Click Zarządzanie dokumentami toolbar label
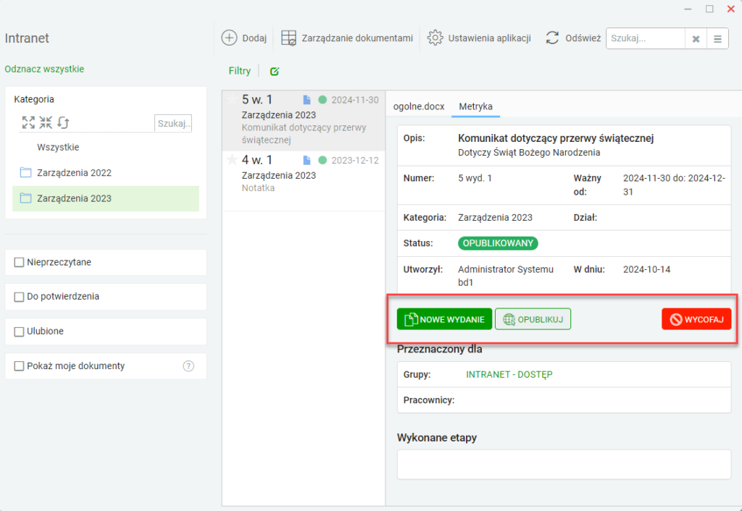The image size is (742, 511). pyautogui.click(x=357, y=38)
